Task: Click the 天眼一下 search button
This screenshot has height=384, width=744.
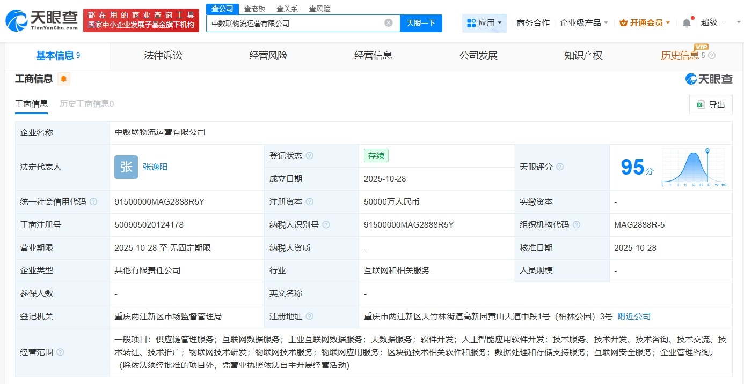Action: [420, 23]
